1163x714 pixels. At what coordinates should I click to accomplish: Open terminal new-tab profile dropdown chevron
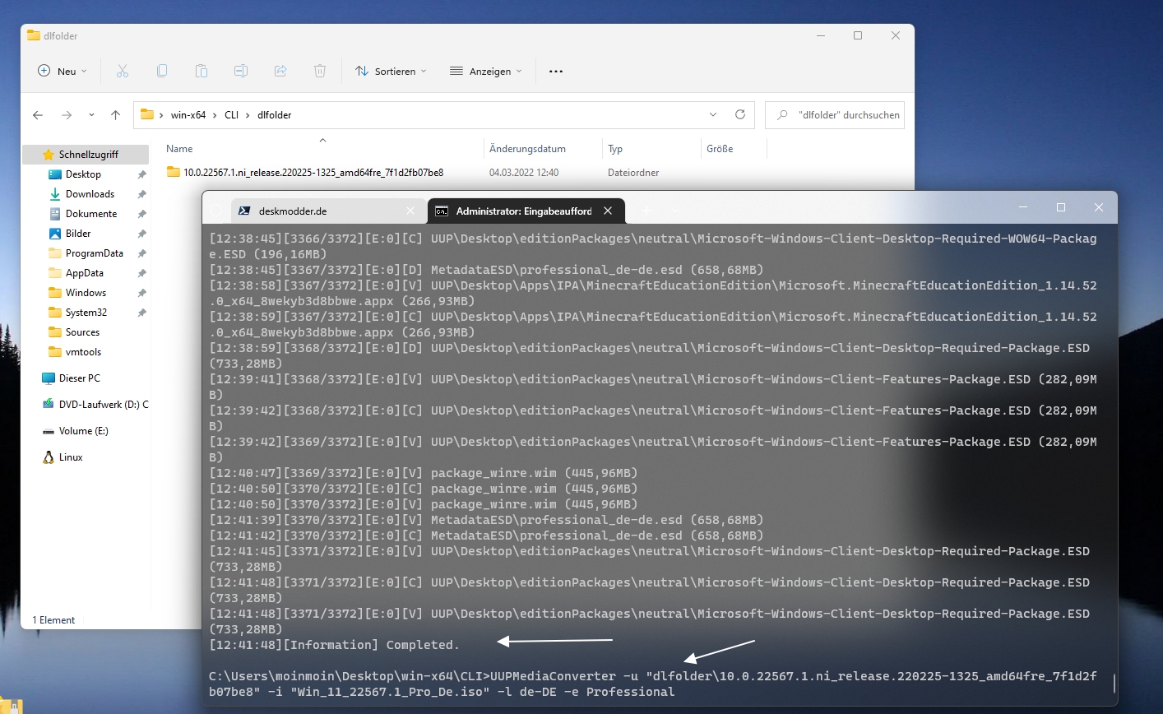pos(674,211)
